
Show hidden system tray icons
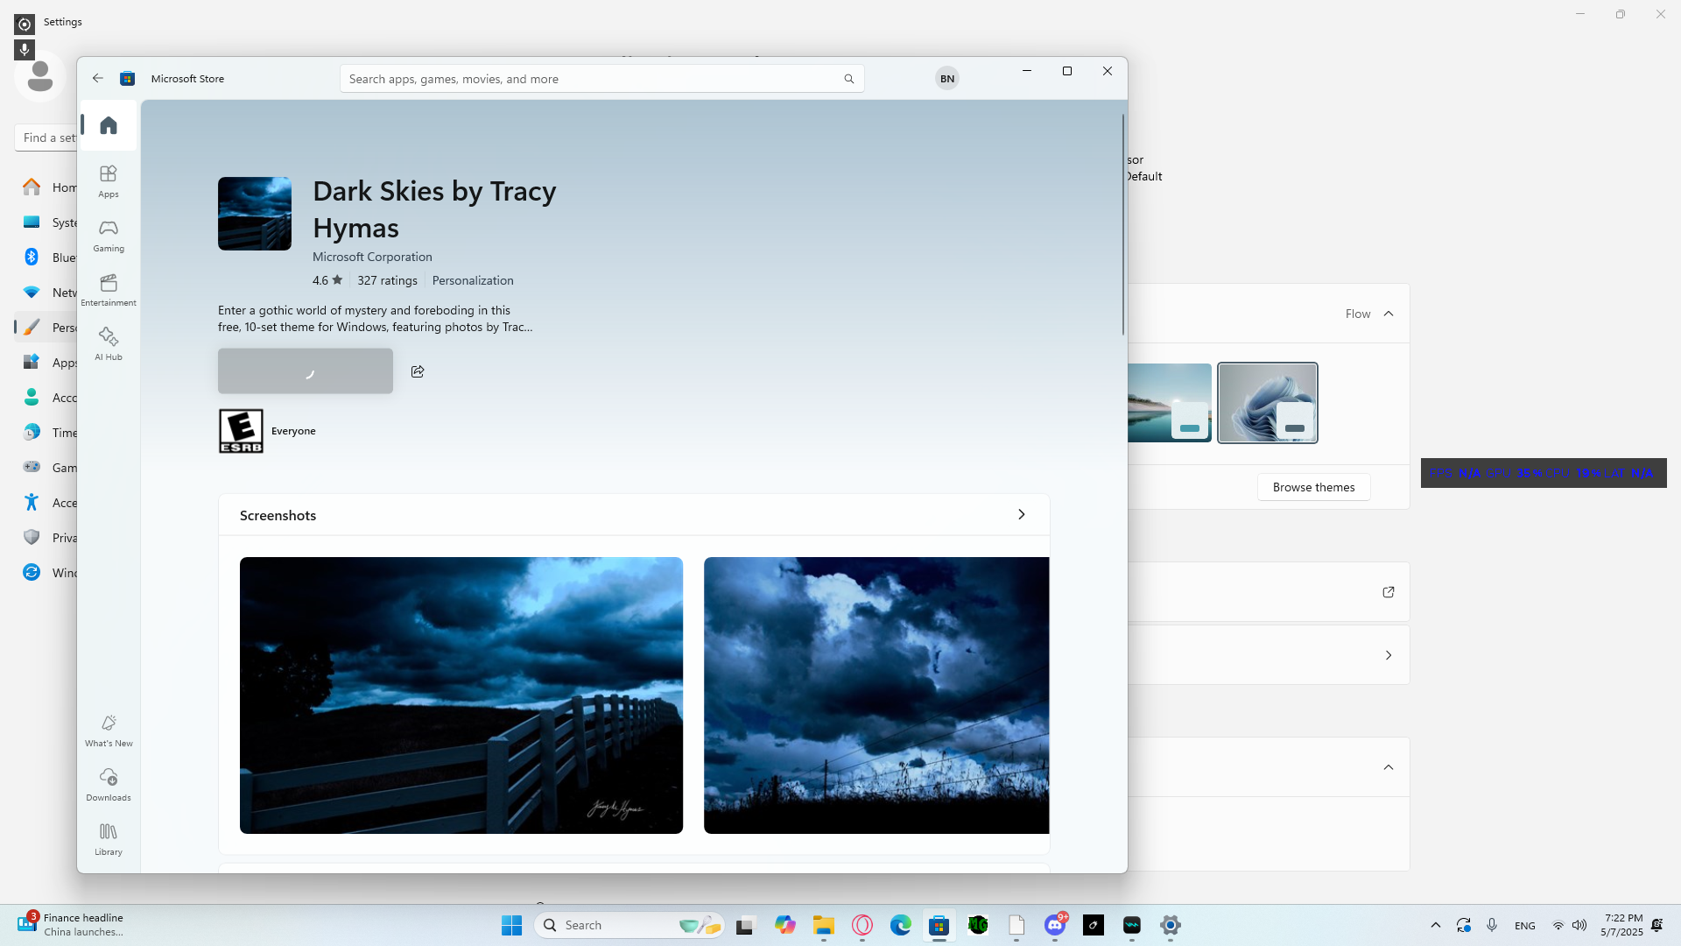tap(1435, 925)
